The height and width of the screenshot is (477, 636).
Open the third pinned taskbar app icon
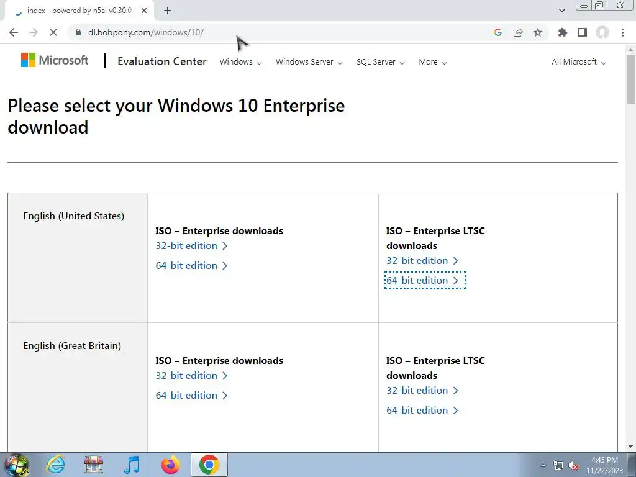click(94, 465)
